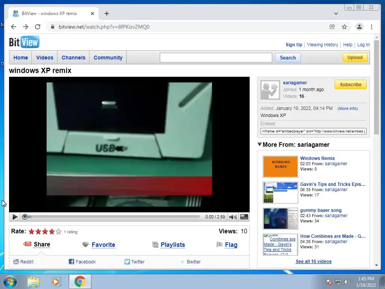Rate the video with first star
The height and width of the screenshot is (289, 385).
tap(32, 231)
